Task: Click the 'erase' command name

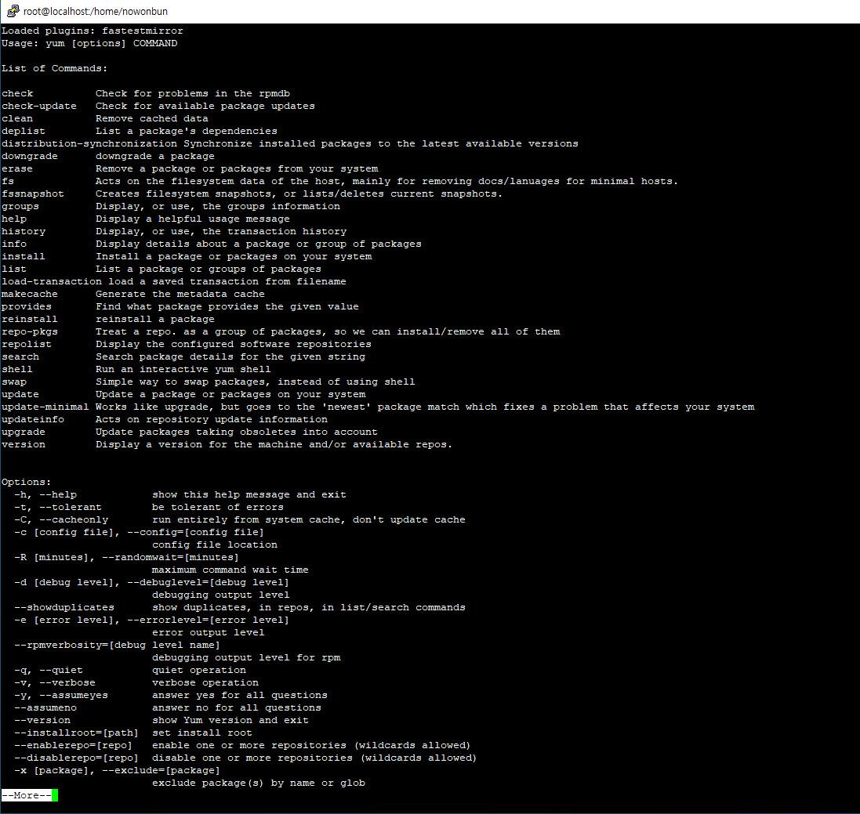Action: coord(17,168)
